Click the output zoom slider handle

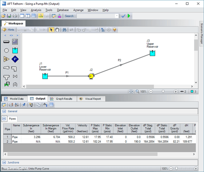point(176,169)
